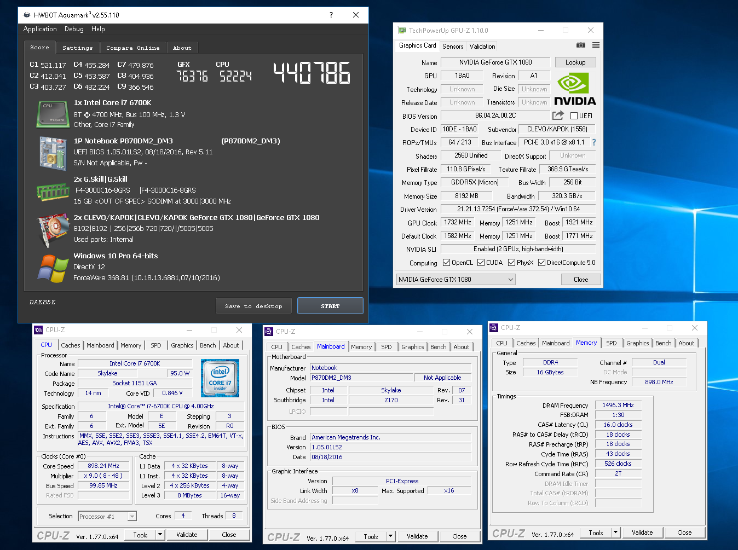Viewport: 738px width, 550px height.
Task: Expand the Tools arrow in left CPU-Z
Action: (x=160, y=535)
